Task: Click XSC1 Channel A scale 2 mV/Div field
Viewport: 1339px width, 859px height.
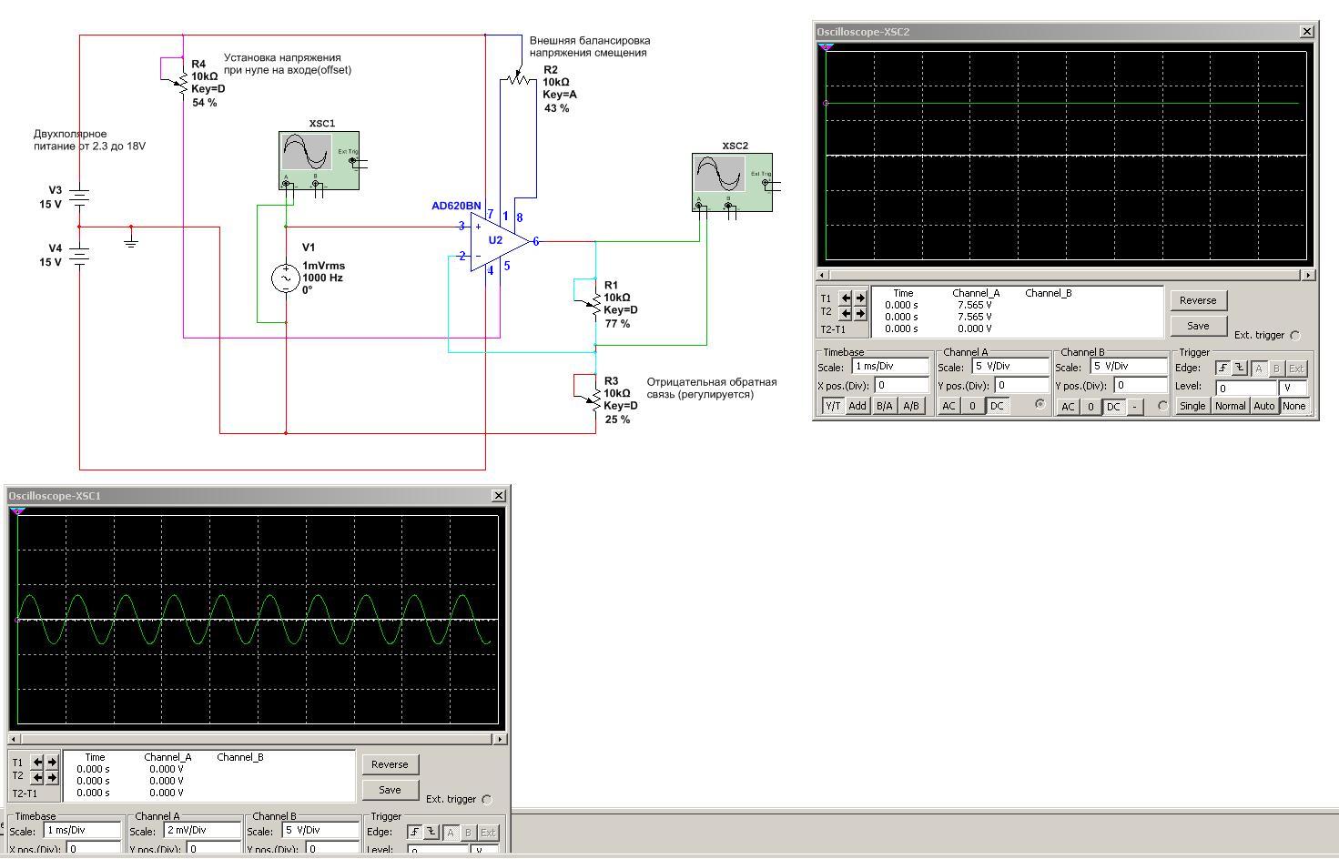Action: click(x=202, y=831)
